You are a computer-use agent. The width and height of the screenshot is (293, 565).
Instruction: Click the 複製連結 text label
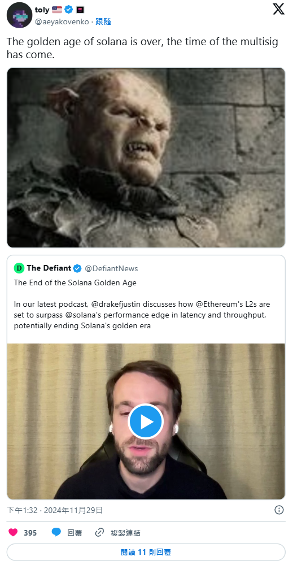[x=125, y=533]
